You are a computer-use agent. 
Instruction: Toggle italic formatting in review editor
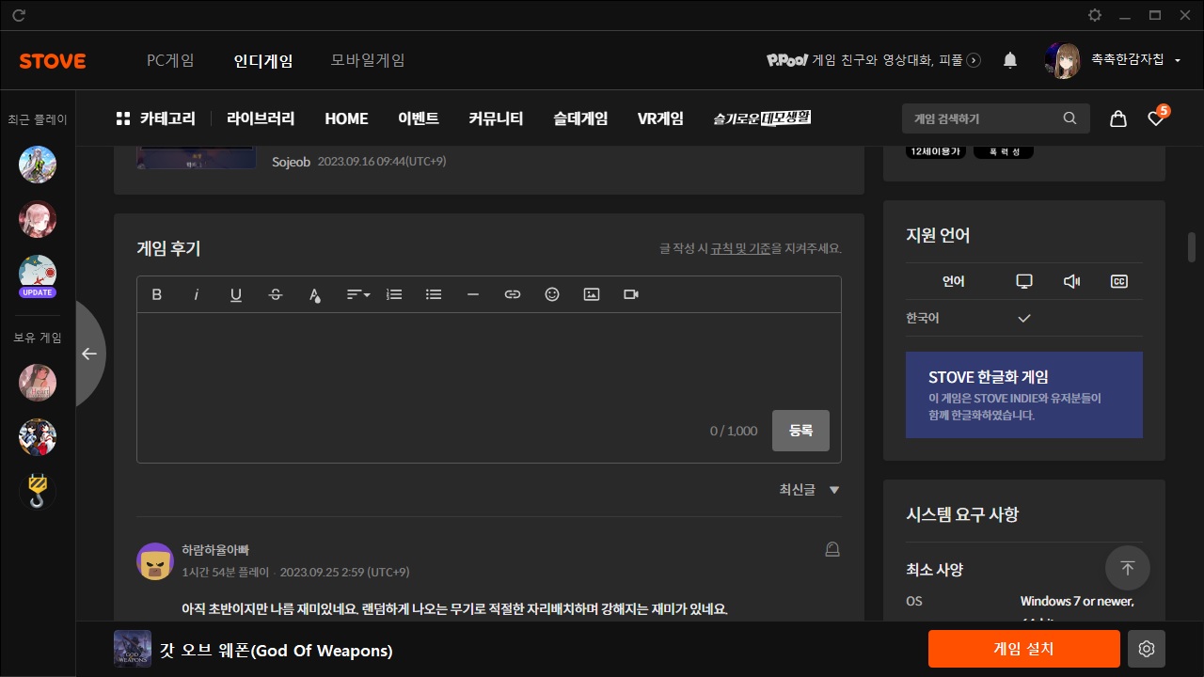tap(197, 294)
